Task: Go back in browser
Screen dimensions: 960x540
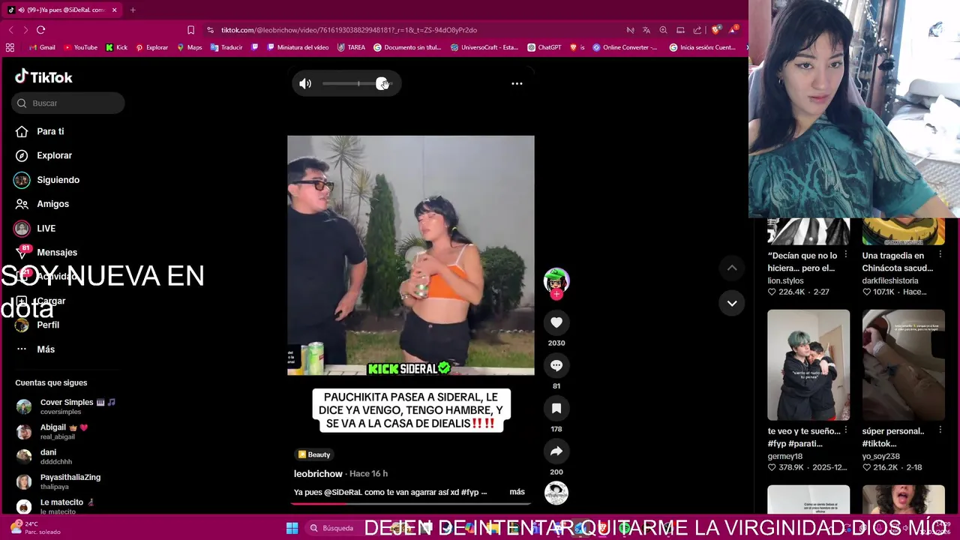Action: point(10,30)
